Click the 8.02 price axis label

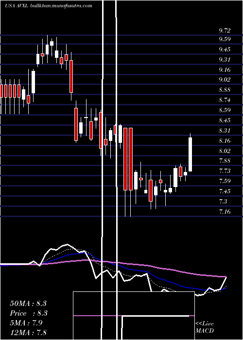click(225, 151)
